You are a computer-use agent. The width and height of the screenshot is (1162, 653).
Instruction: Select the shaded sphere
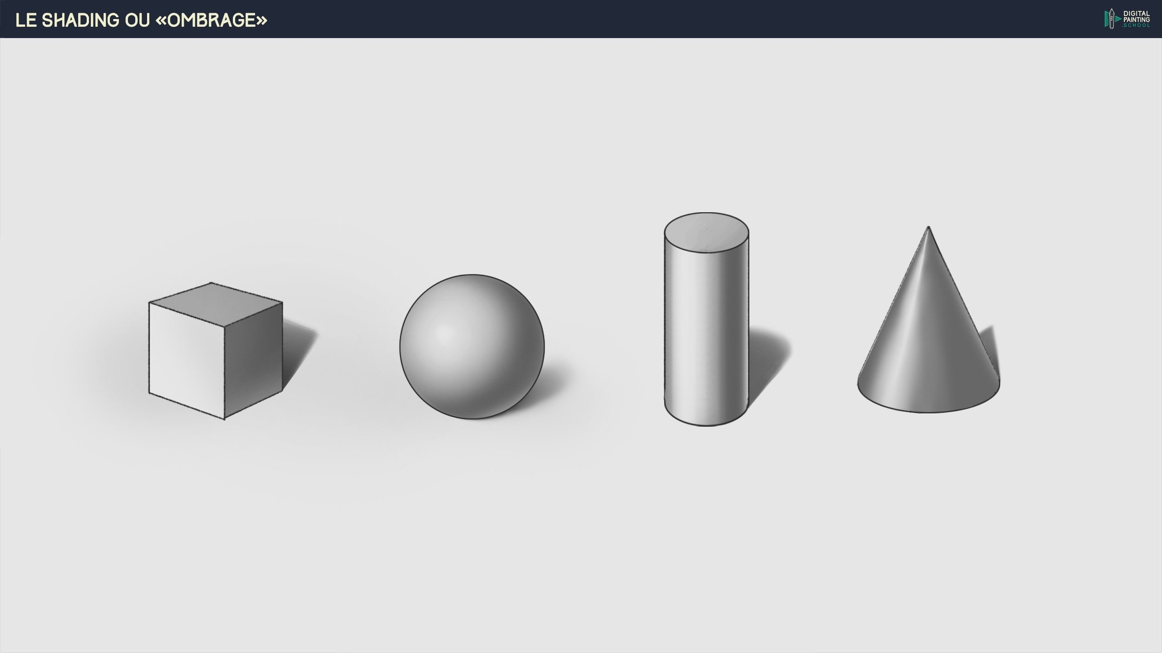click(x=472, y=346)
